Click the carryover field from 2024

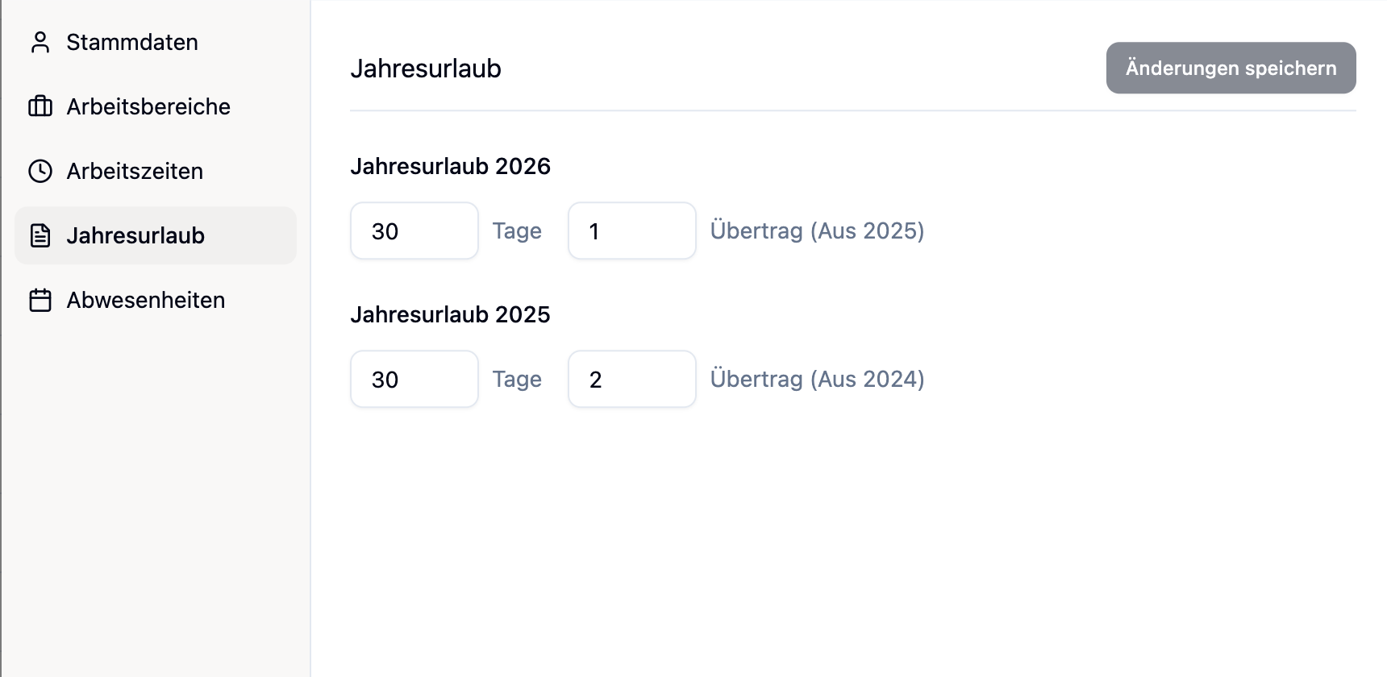click(632, 380)
